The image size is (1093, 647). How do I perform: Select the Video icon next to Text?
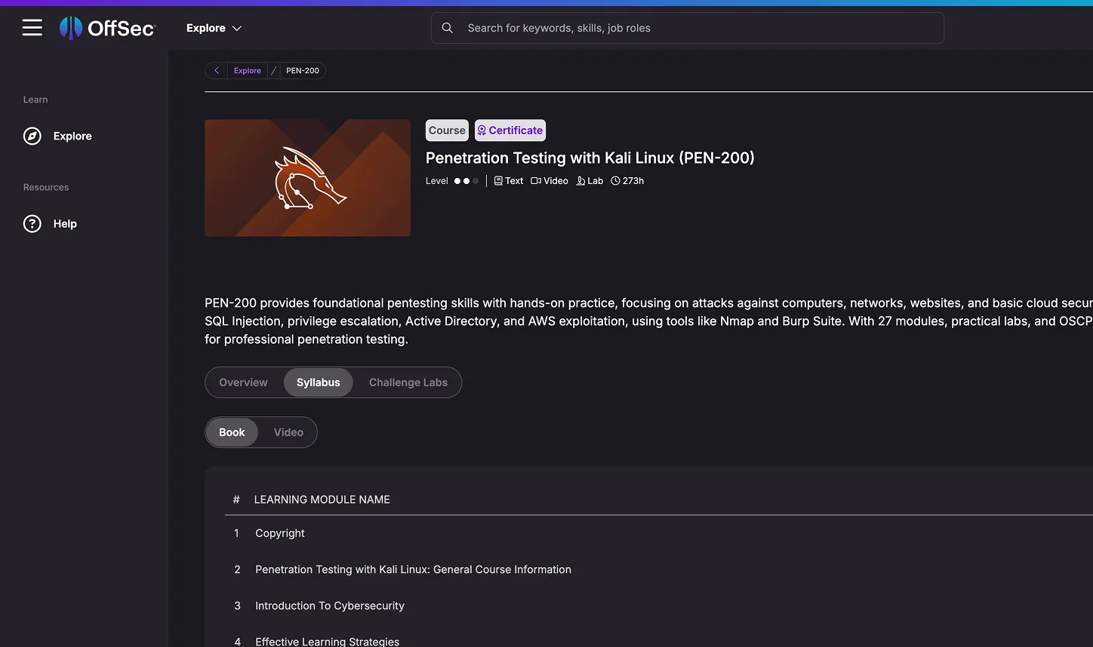point(536,180)
